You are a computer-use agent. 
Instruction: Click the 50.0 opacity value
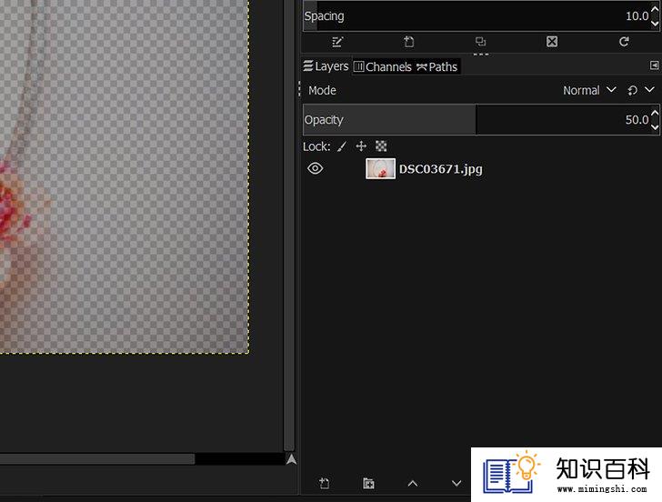[x=637, y=120]
